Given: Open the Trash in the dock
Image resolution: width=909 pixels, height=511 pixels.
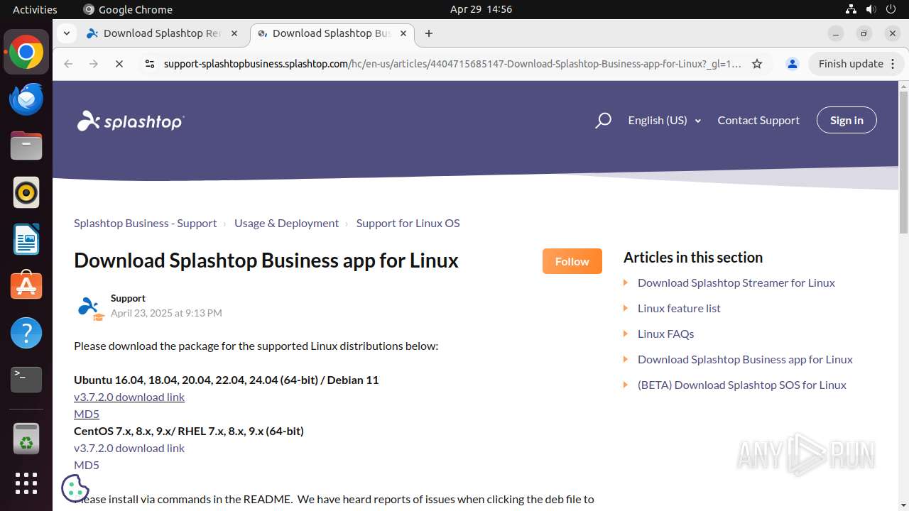Looking at the screenshot, I should pyautogui.click(x=26, y=439).
